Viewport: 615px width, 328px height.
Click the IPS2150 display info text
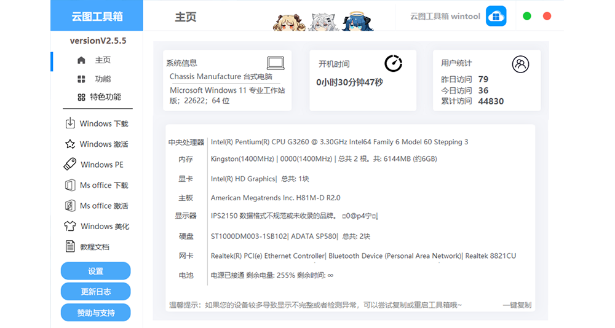click(x=295, y=216)
